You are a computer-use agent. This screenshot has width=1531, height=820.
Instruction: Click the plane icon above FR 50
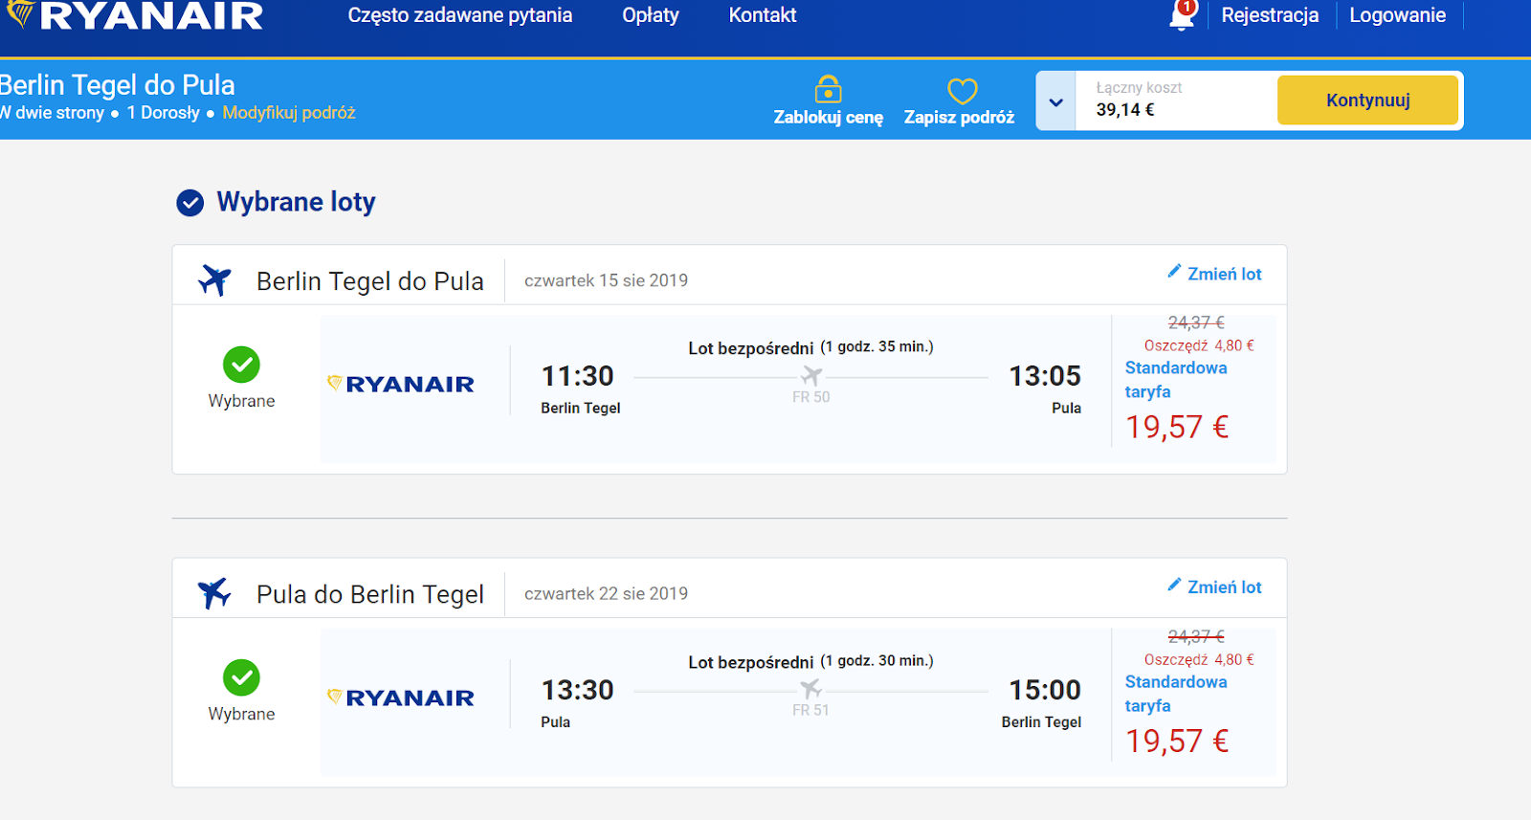click(x=811, y=376)
